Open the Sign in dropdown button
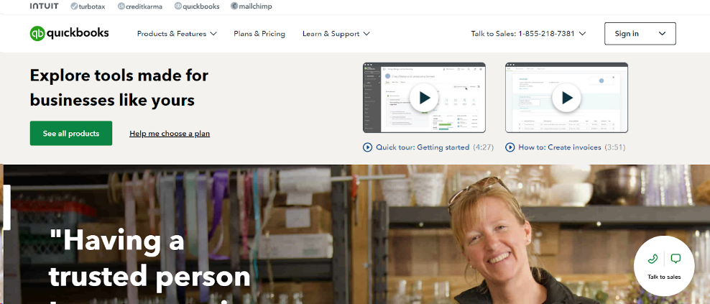The image size is (710, 304). pyautogui.click(x=640, y=34)
